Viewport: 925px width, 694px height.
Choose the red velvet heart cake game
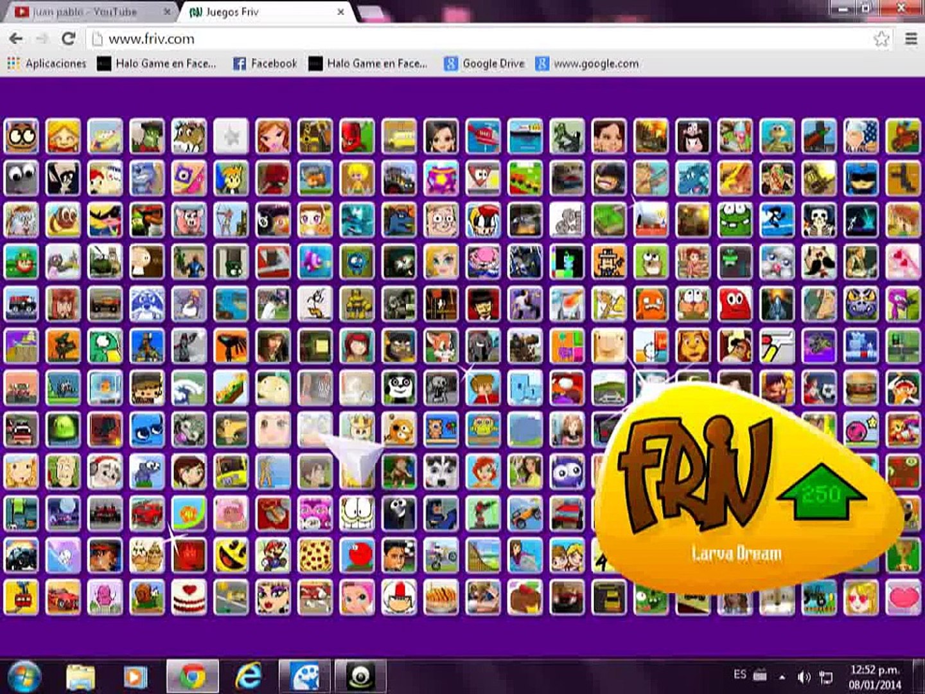point(189,597)
